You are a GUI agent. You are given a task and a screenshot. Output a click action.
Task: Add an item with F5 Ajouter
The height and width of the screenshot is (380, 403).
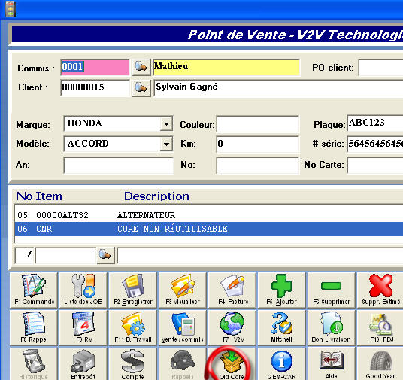coord(282,290)
